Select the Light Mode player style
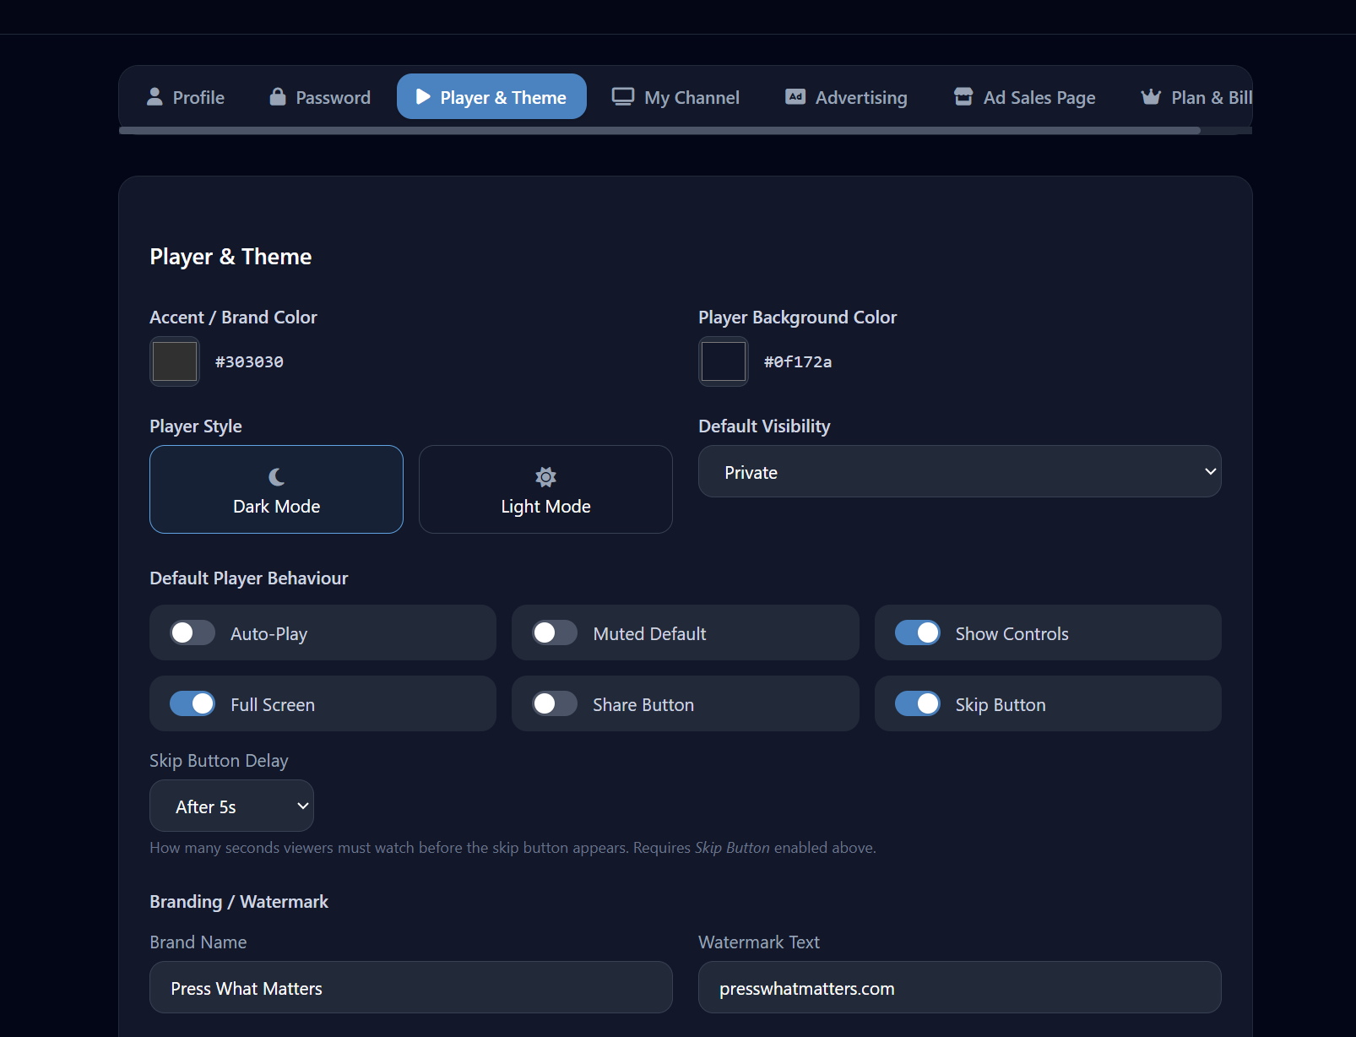 click(545, 490)
